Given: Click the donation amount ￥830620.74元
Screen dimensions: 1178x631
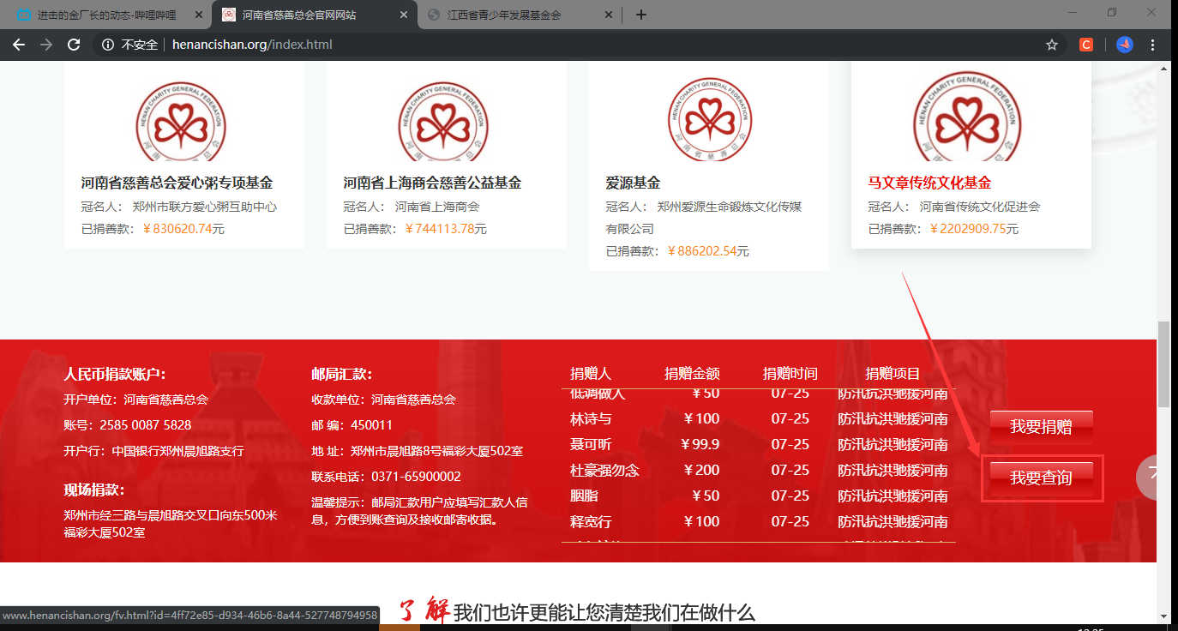Looking at the screenshot, I should click(x=183, y=229).
